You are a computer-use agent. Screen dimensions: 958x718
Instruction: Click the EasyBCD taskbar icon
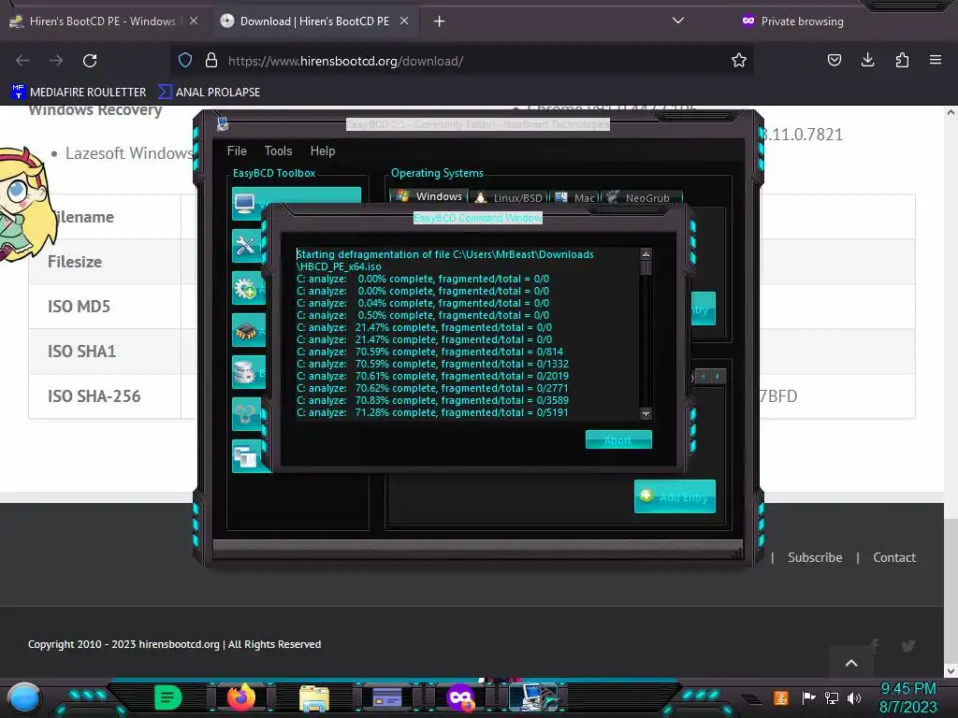tap(533, 697)
